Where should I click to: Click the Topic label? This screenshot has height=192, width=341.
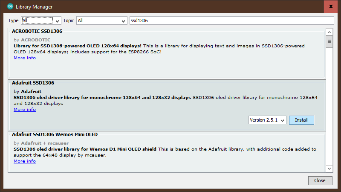[69, 20]
